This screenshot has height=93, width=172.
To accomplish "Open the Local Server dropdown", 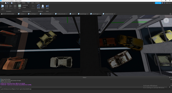I will point(26,5).
